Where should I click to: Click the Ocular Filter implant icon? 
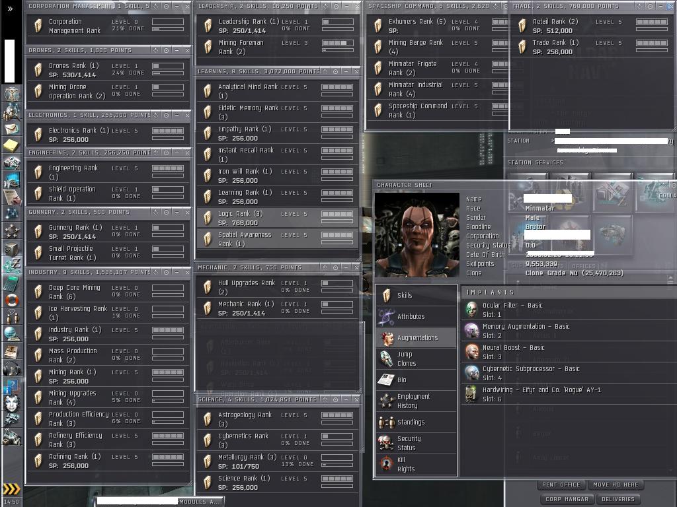471,310
